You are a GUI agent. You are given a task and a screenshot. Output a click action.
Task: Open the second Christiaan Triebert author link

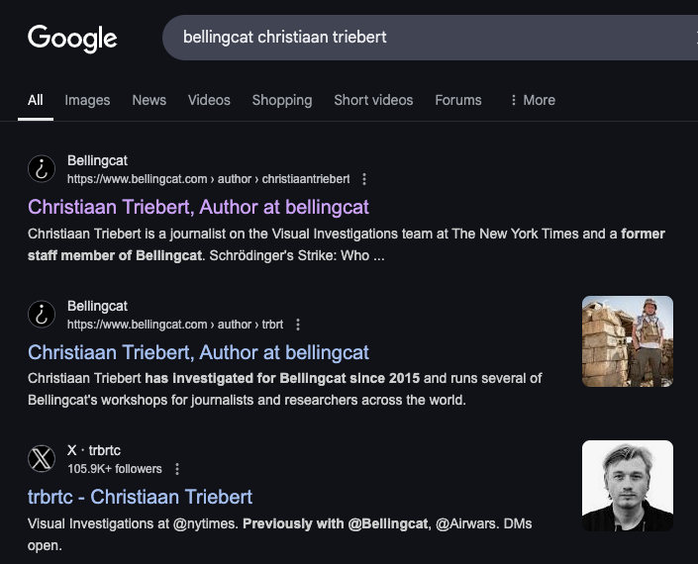198,352
